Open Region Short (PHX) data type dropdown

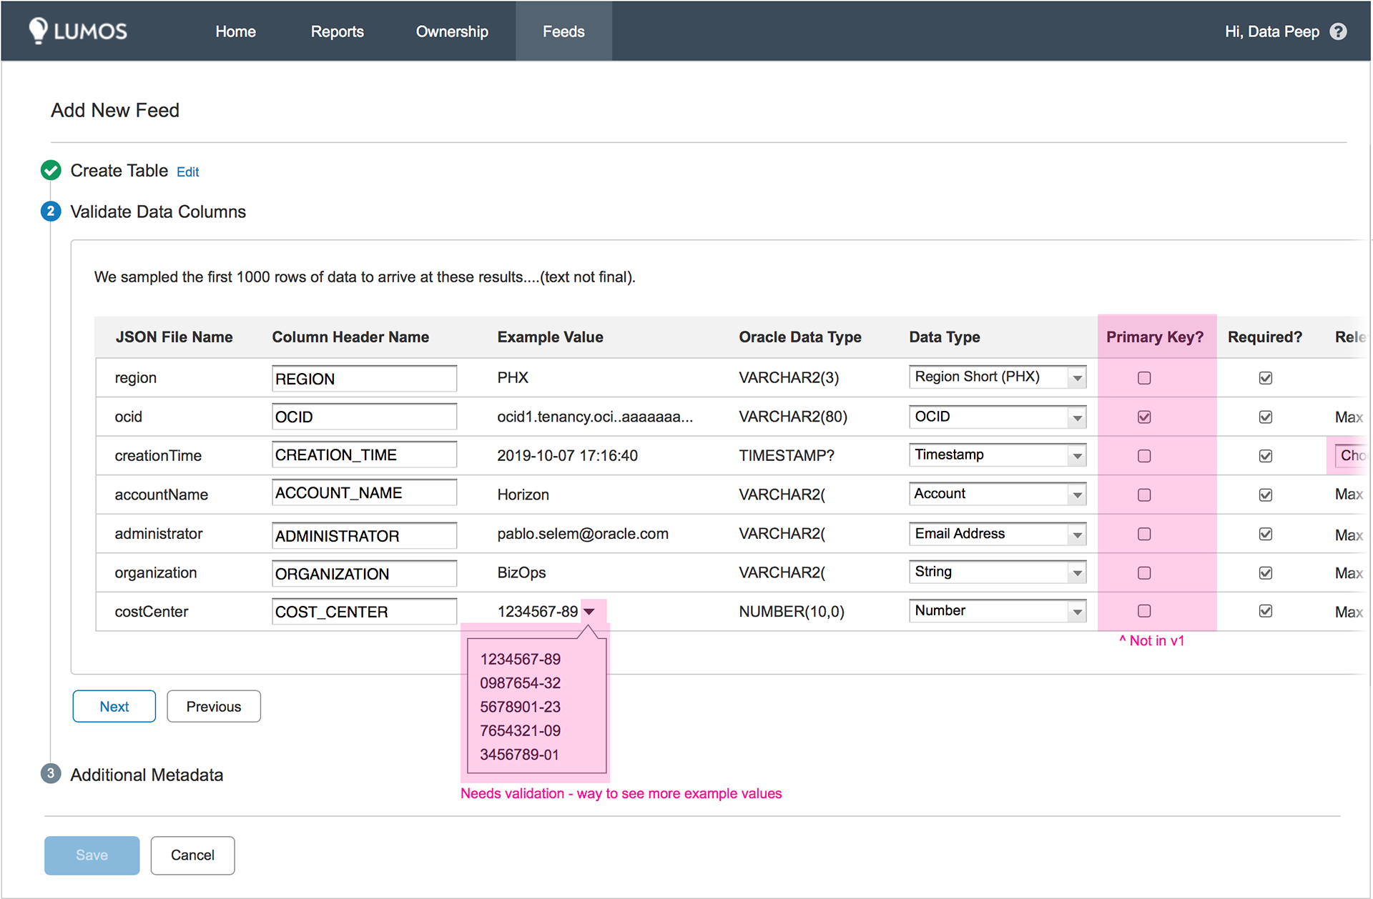[x=998, y=377]
